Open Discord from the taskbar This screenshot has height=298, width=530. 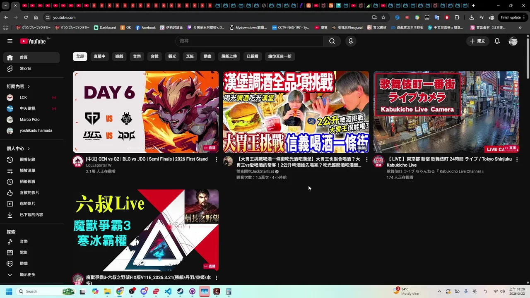[144, 291]
